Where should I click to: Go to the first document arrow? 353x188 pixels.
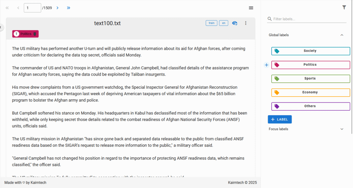pos(7,8)
